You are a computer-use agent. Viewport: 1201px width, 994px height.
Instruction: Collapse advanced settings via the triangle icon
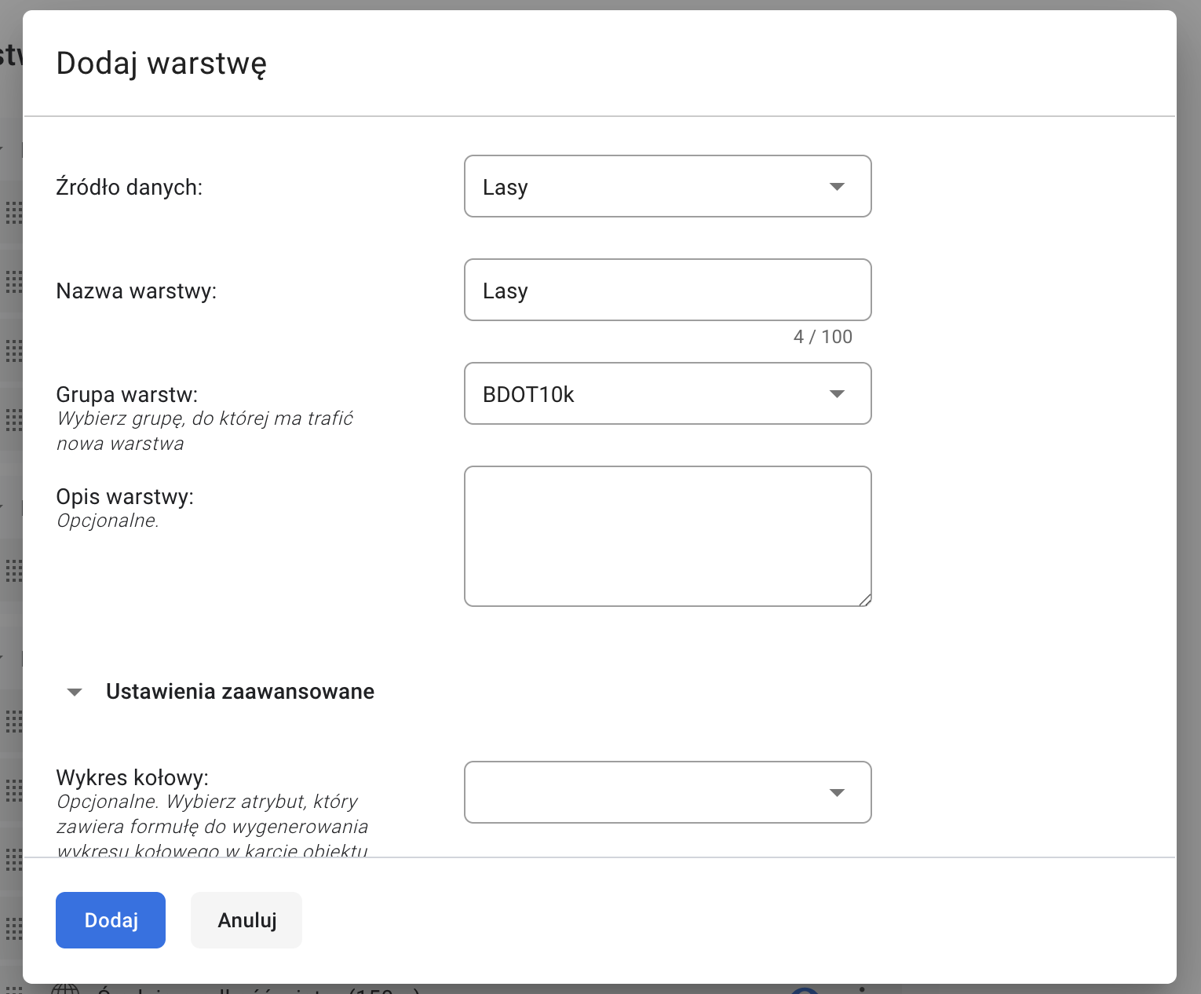pos(75,693)
